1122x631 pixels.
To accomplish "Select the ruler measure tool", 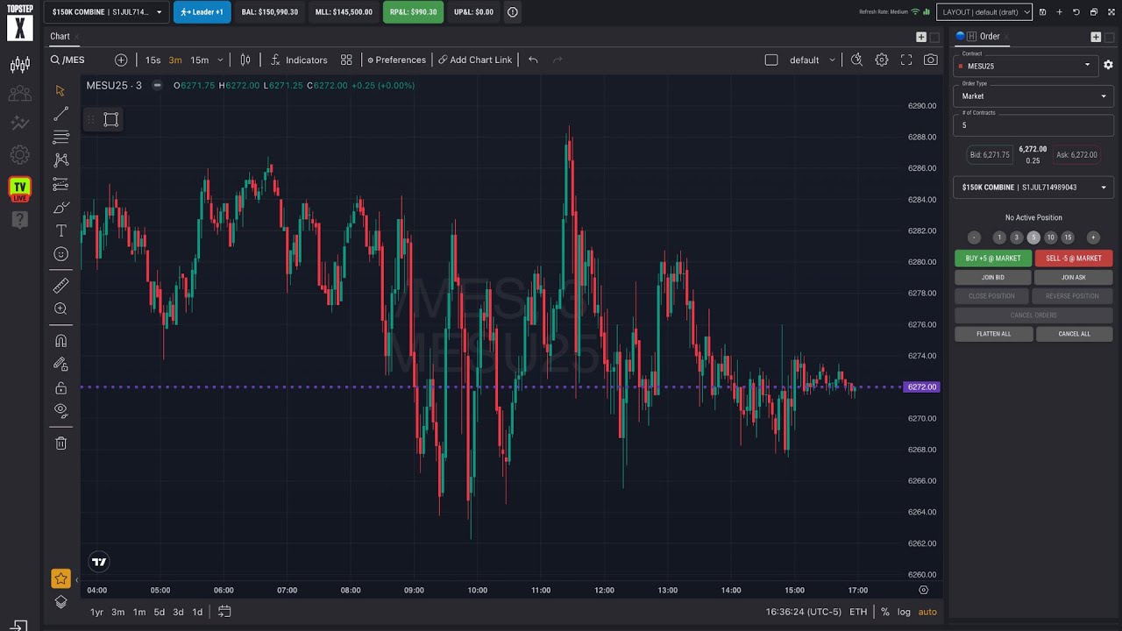I will click(60, 286).
